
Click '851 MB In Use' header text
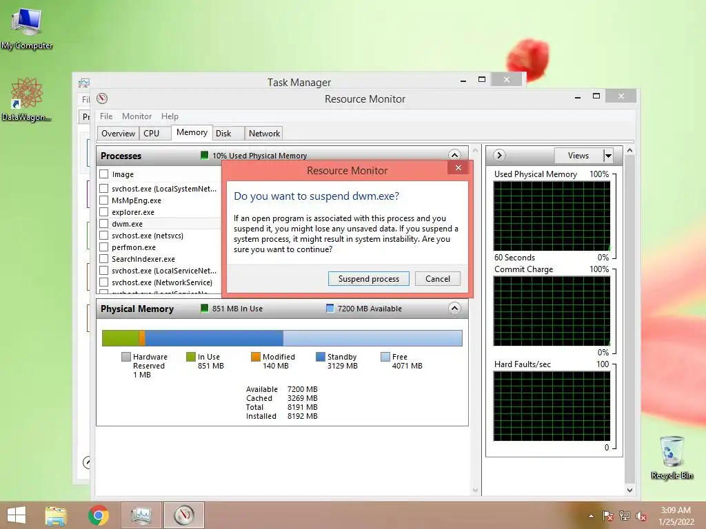click(x=237, y=309)
